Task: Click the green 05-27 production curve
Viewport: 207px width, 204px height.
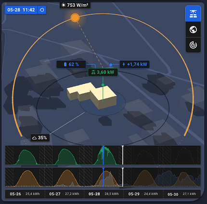Action: (x=65, y=157)
